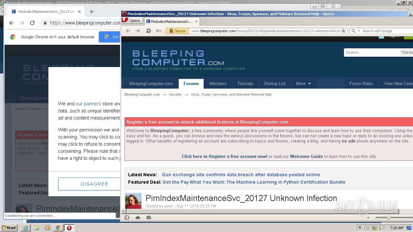
Task: Open BleepingComputer.com breadcrumb link
Action: click(x=142, y=94)
